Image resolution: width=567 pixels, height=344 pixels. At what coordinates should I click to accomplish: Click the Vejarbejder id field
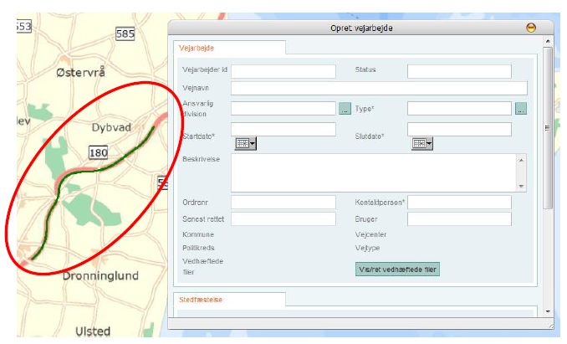(283, 71)
